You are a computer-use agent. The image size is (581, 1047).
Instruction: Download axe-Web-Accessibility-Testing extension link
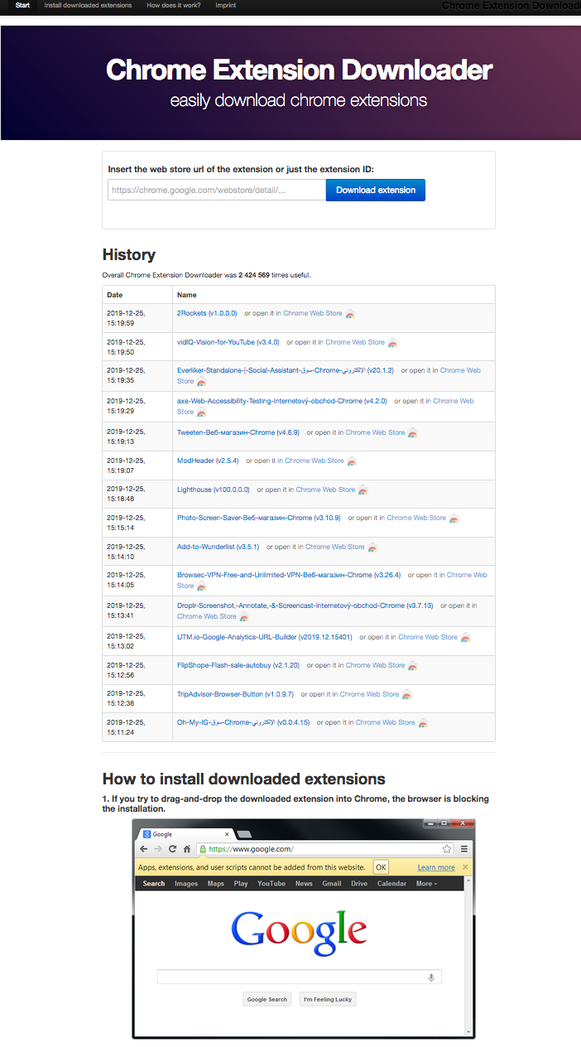[281, 401]
